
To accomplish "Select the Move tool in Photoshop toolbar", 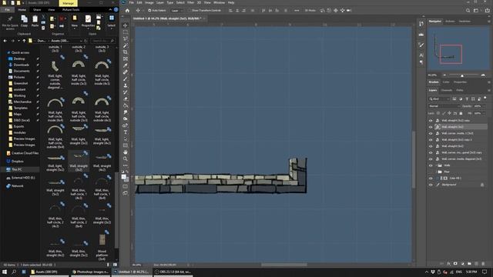I will pos(126,25).
